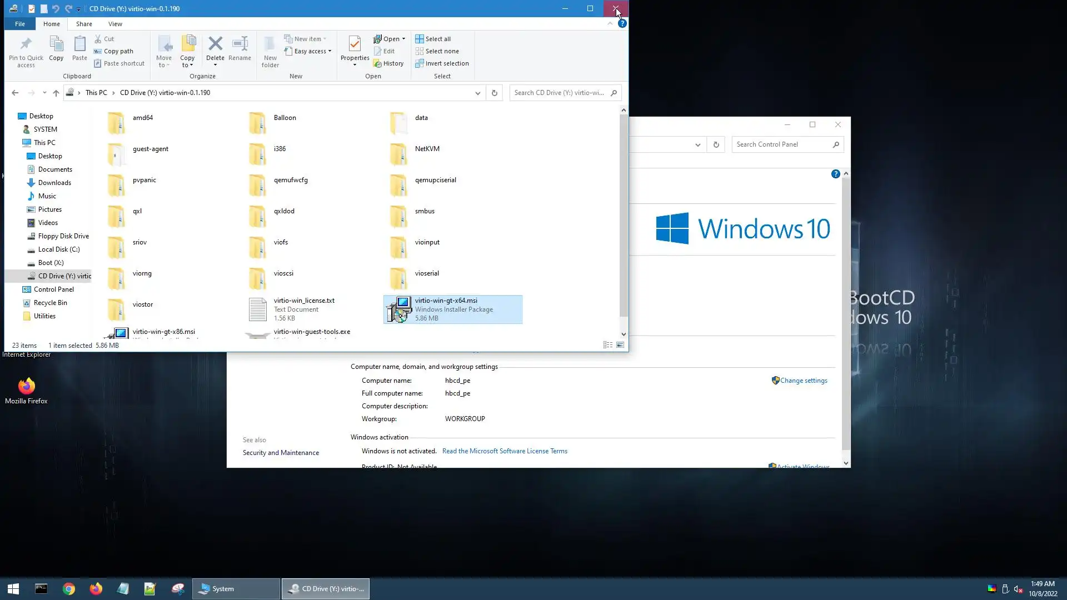Switch to details view in status bar
Screen dimensions: 1067x600
[x=607, y=345]
